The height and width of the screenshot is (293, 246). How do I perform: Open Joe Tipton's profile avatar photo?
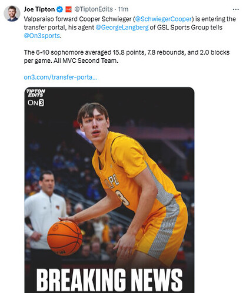[12, 14]
